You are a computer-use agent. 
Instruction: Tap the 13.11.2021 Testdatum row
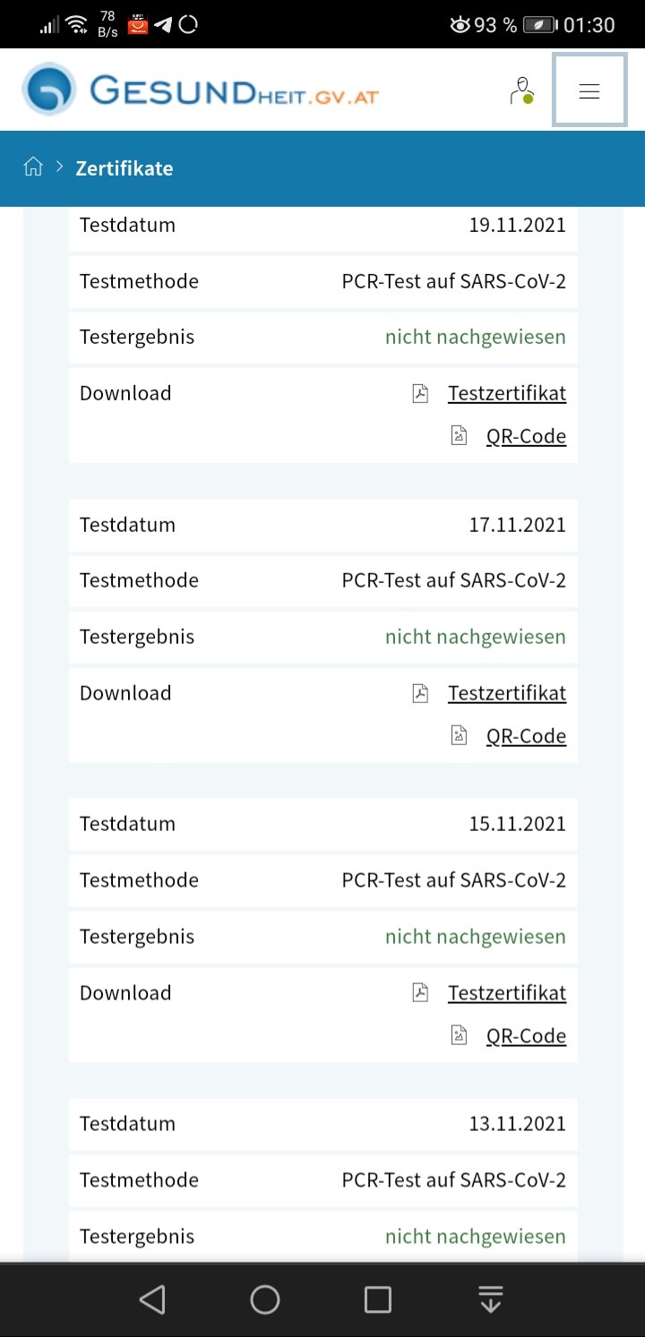[x=322, y=1124]
